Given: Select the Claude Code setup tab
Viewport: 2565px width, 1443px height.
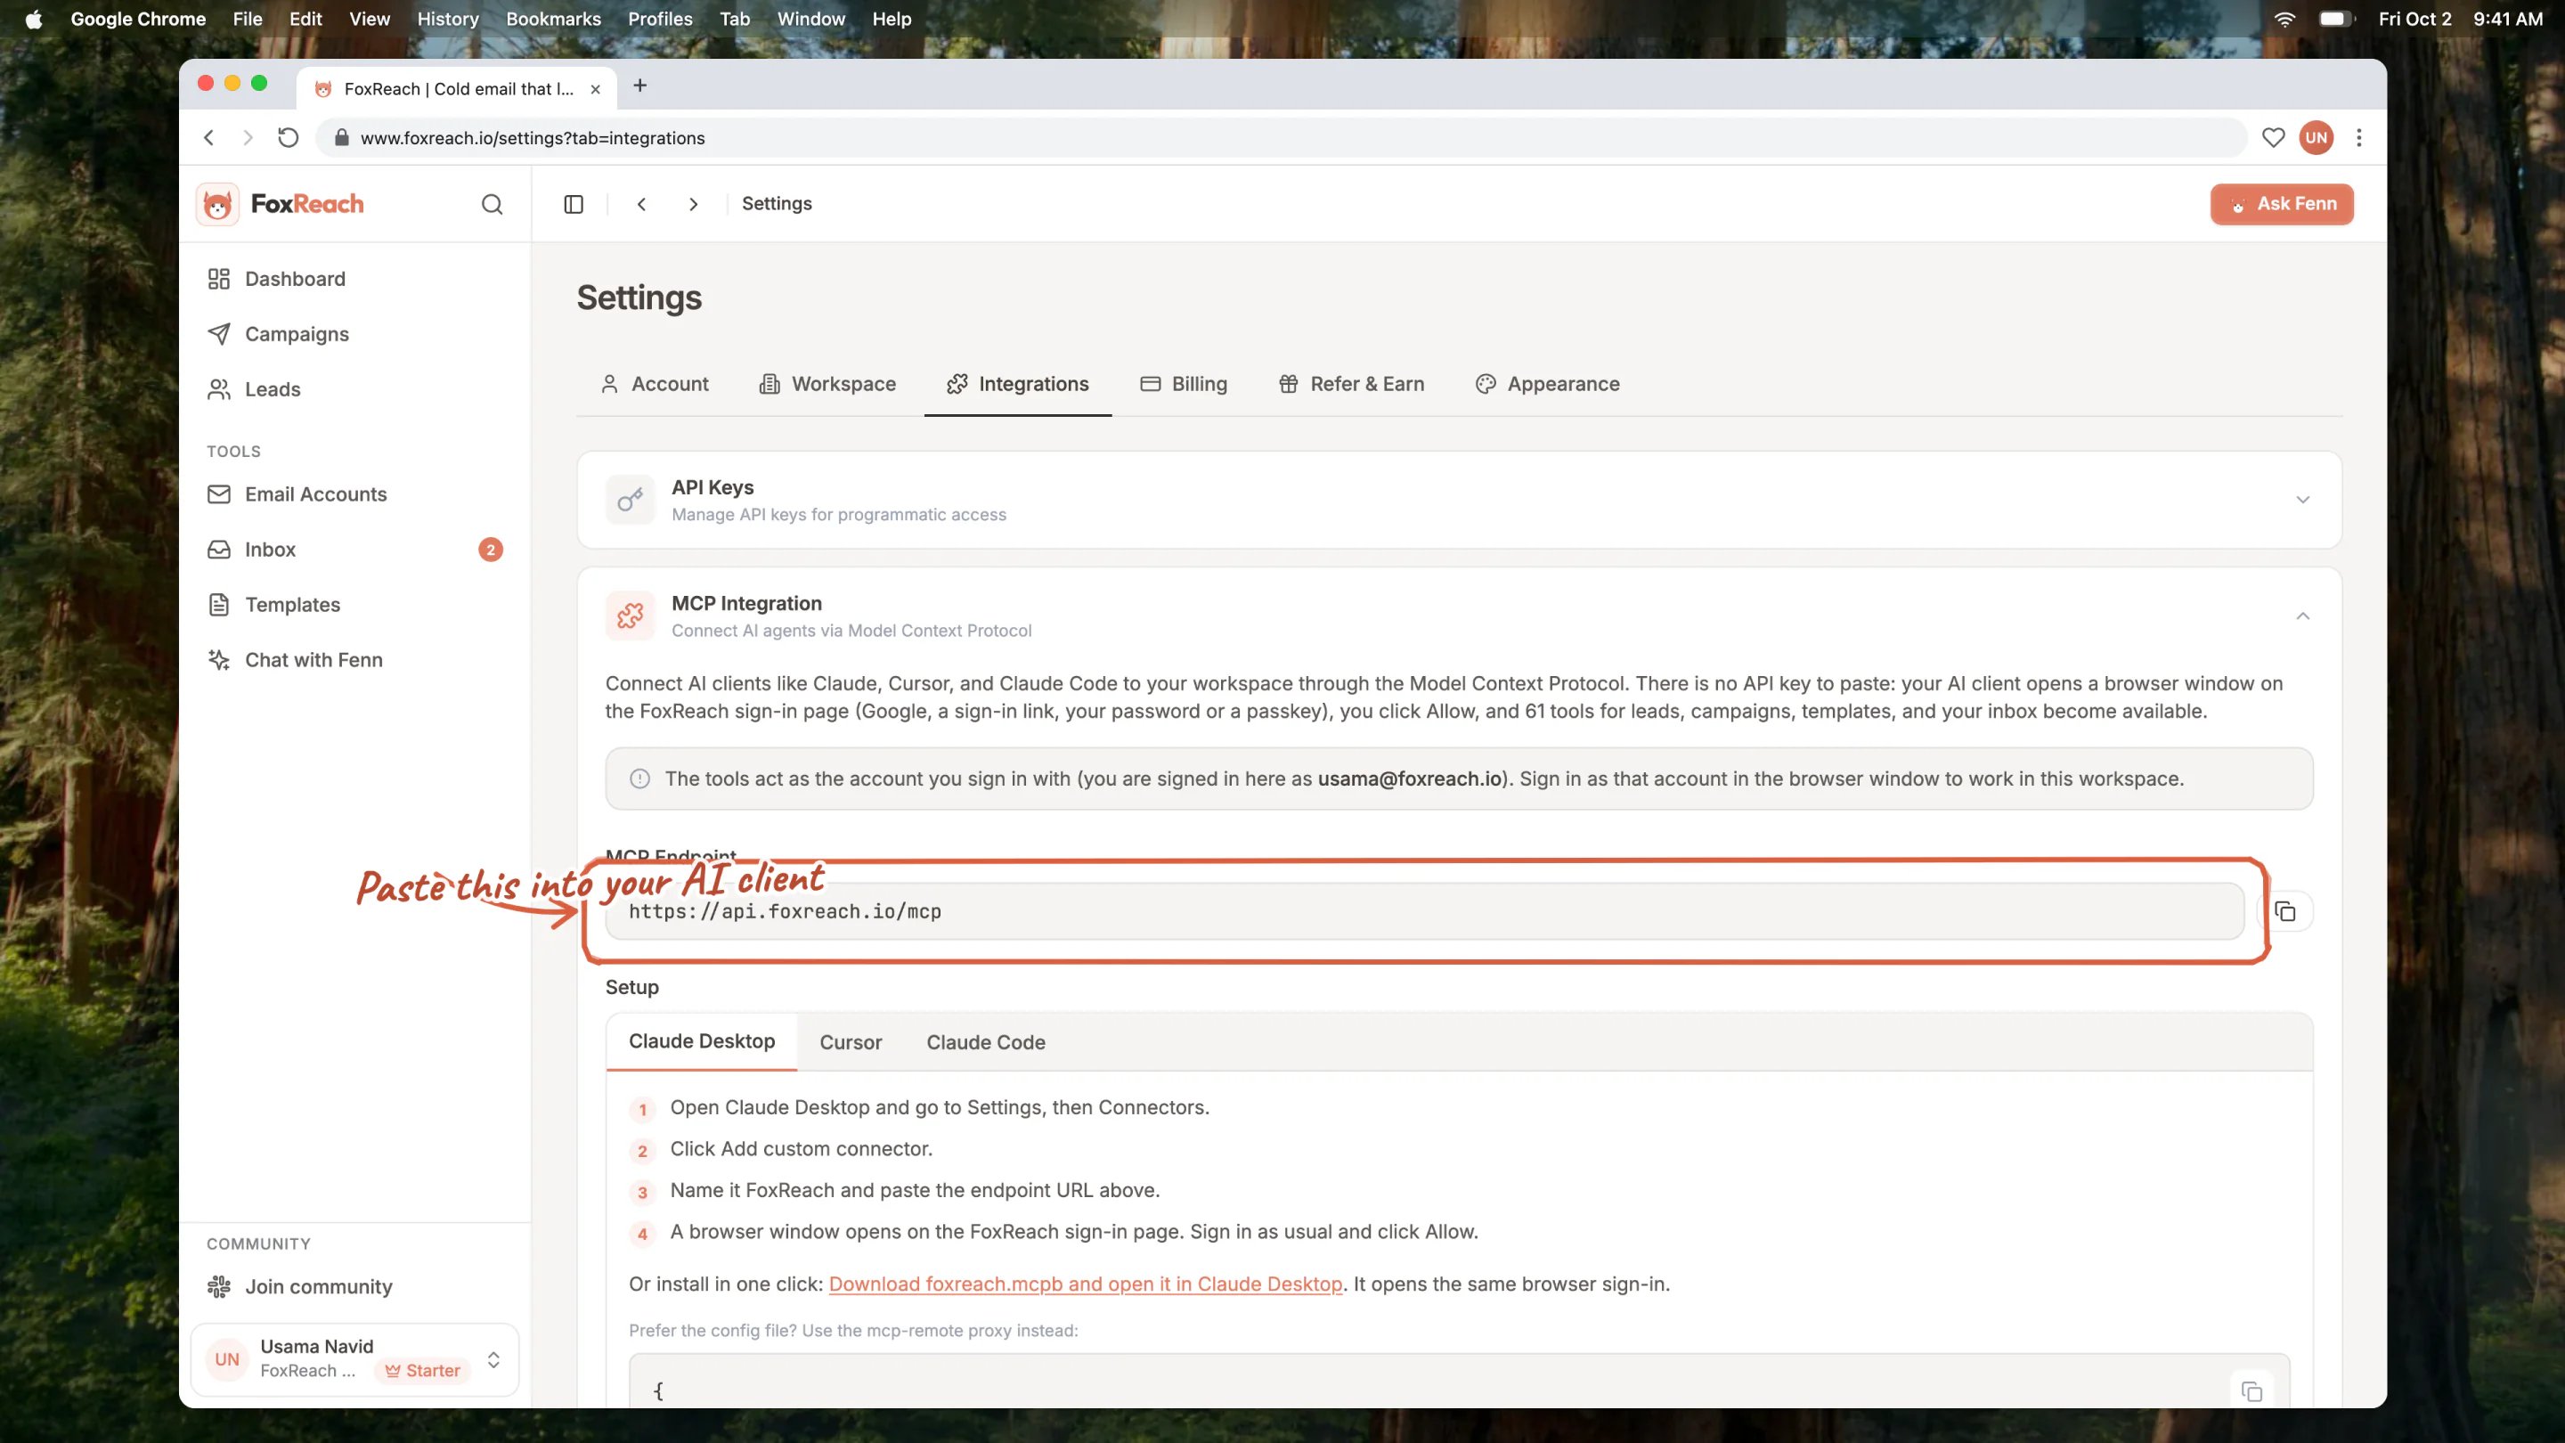Looking at the screenshot, I should [x=986, y=1043].
